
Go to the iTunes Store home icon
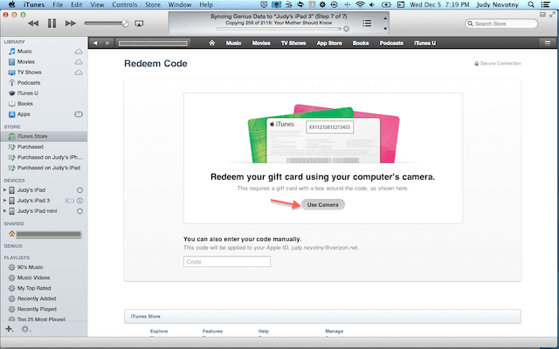click(211, 43)
